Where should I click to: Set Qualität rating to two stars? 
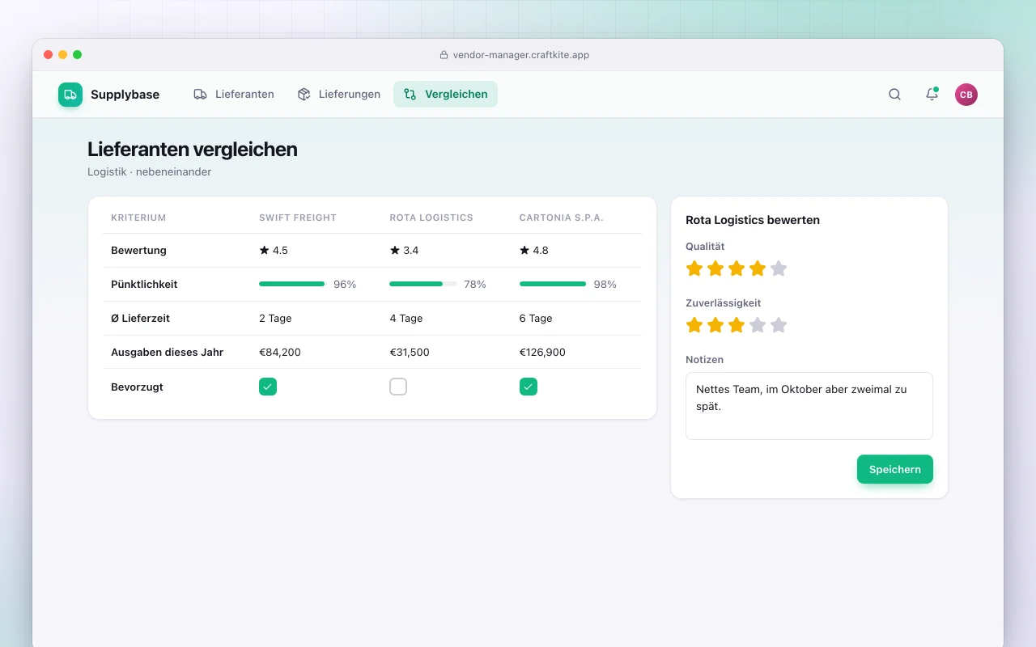715,269
